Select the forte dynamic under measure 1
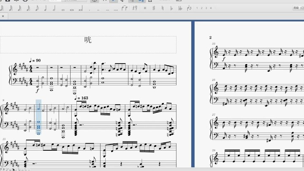The width and height of the screenshot is (304, 171). tap(38, 90)
